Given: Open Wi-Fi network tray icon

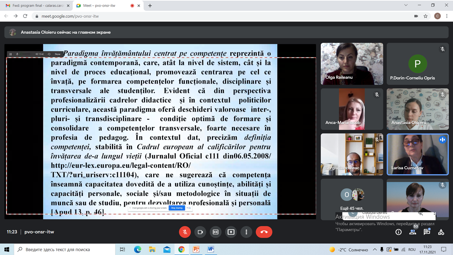Looking at the screenshot, I should tap(403, 249).
